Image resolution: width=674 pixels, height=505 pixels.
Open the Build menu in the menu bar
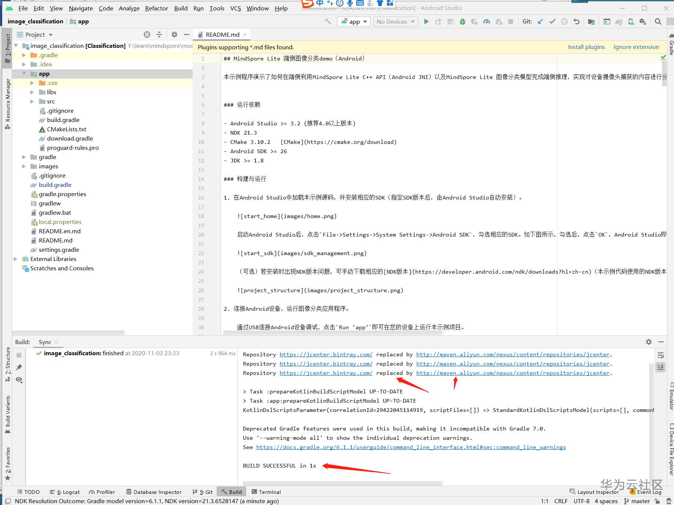tap(181, 8)
